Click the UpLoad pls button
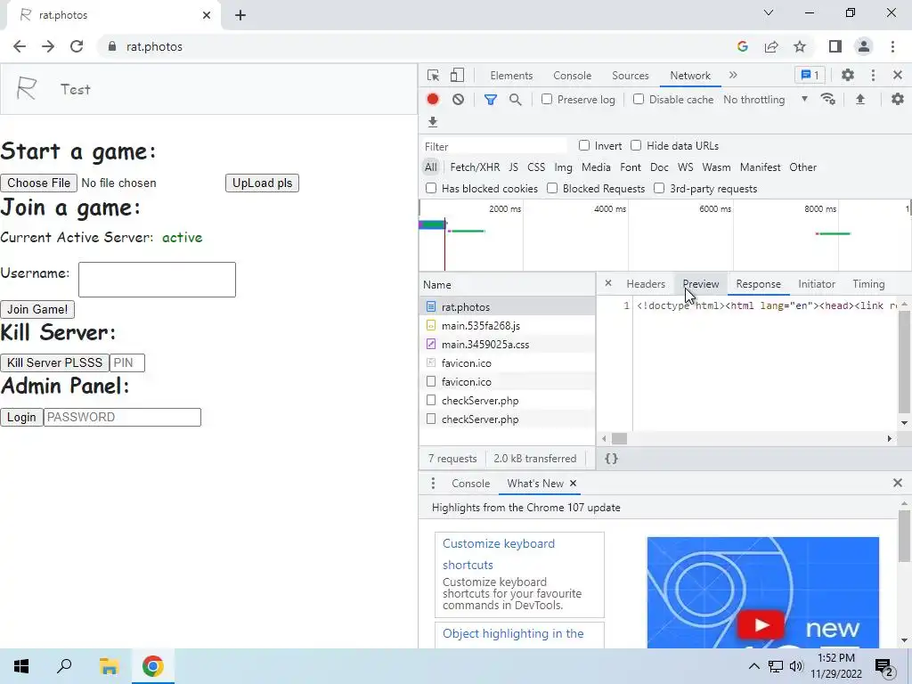This screenshot has height=684, width=912. 263,183
